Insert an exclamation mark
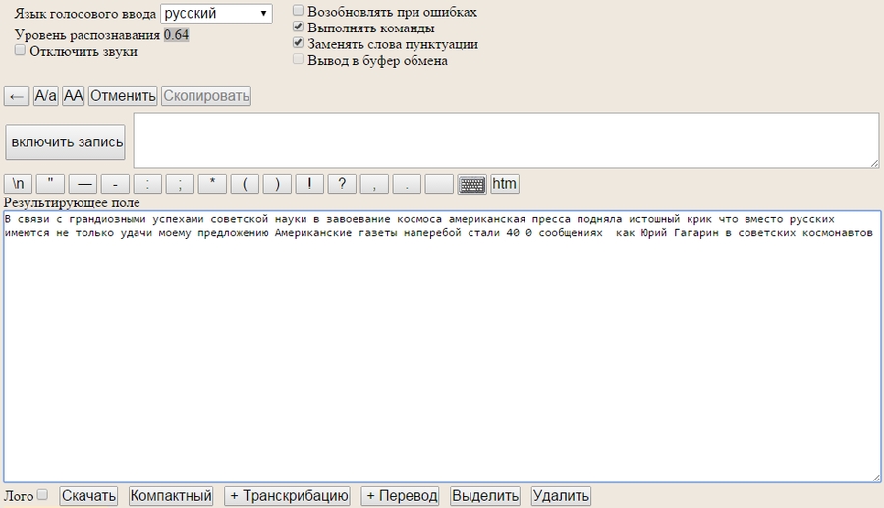Screen dimensions: 884x508 [x=309, y=184]
